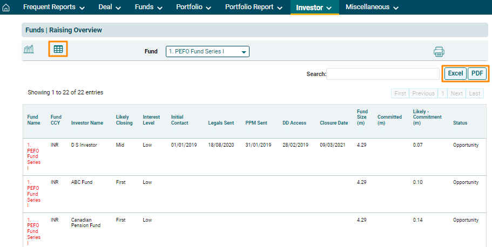
Task: Open the Funds menu
Action: tap(149, 8)
